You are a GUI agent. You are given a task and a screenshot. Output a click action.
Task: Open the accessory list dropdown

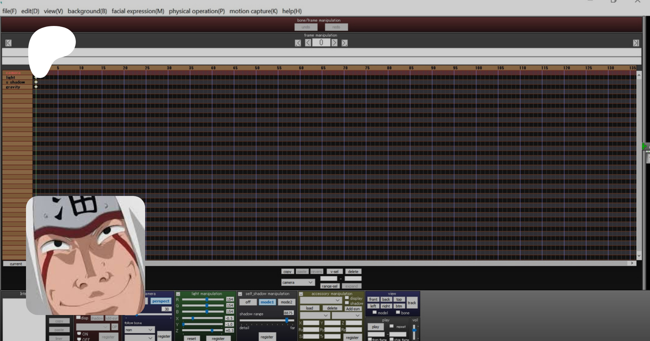point(321,300)
